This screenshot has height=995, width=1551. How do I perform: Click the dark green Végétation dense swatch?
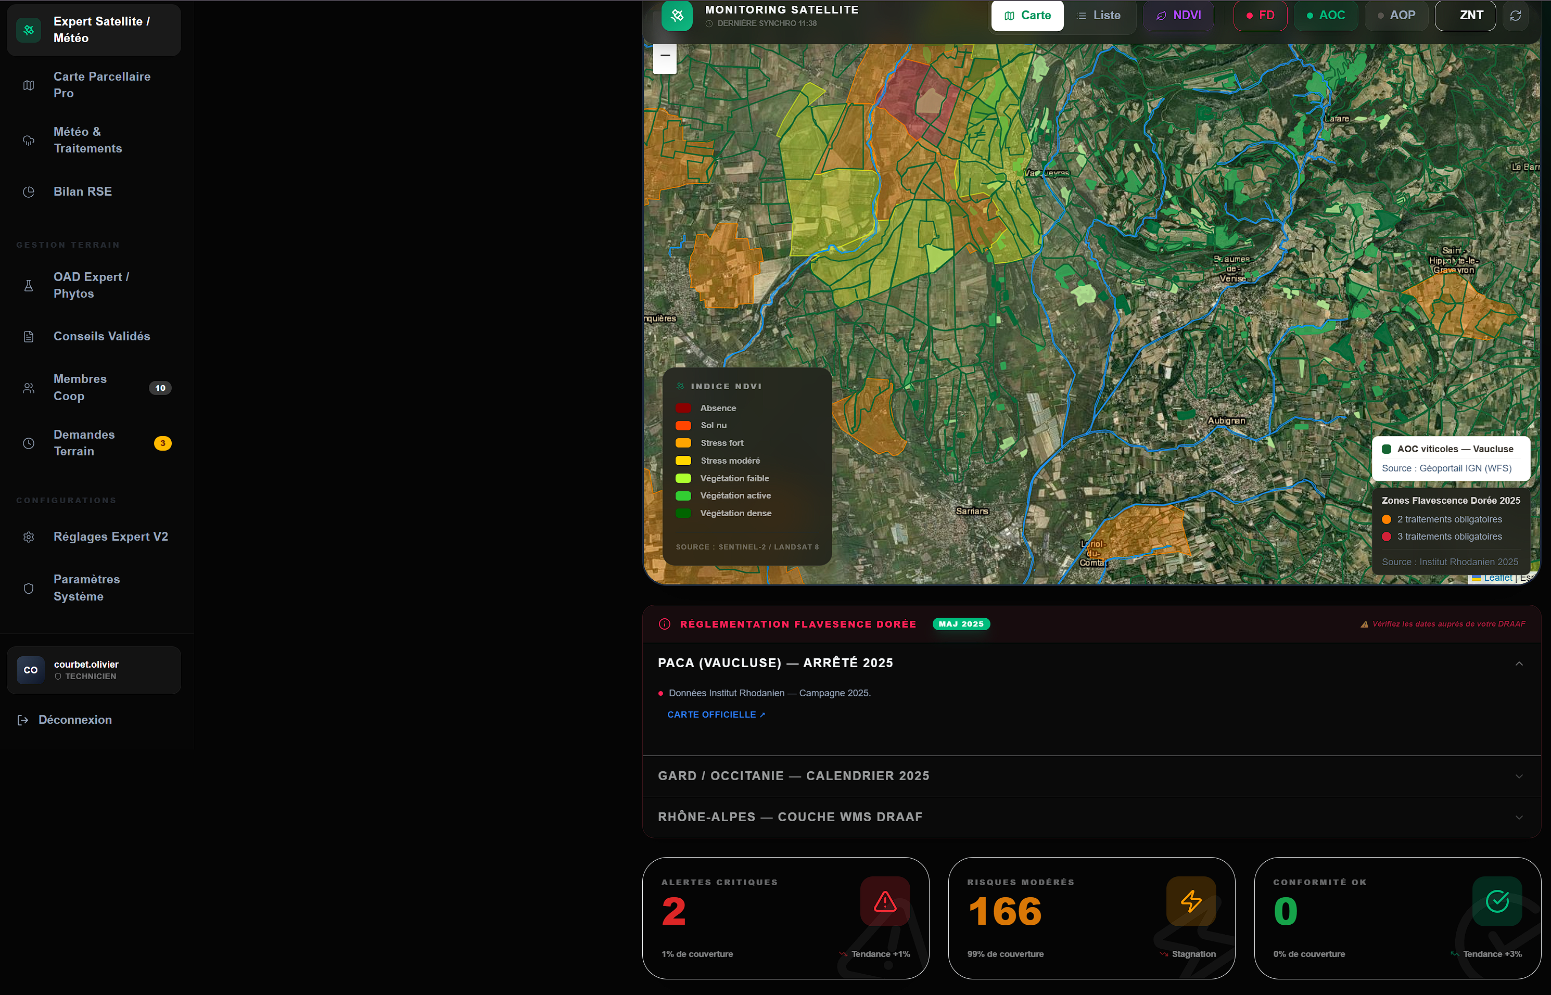click(x=683, y=514)
